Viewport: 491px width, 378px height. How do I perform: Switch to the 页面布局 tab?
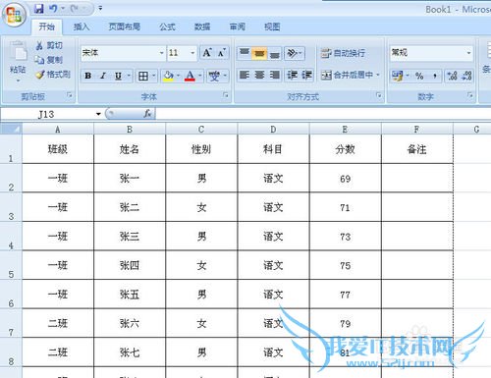125,27
